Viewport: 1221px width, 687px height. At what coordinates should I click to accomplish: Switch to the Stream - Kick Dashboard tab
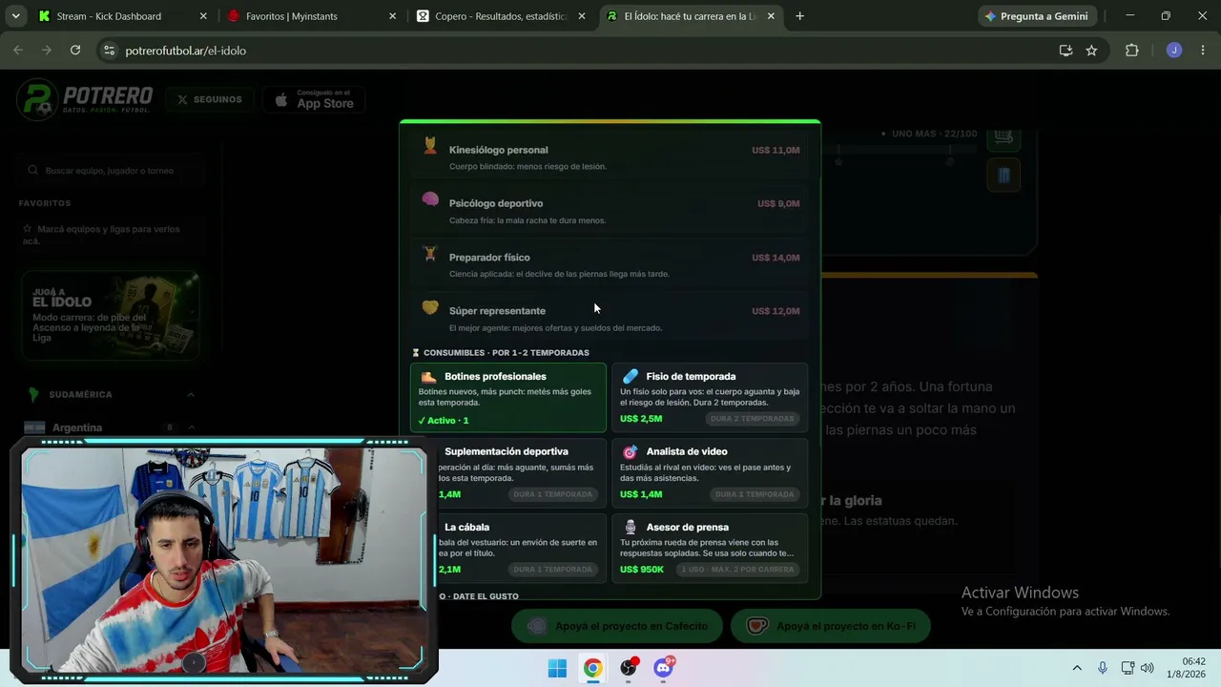pos(122,16)
